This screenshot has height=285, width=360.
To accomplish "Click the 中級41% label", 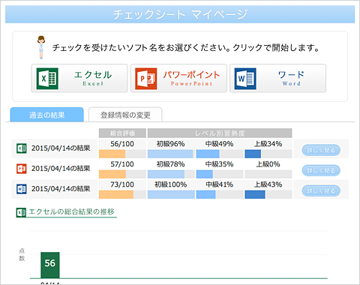I will click(x=219, y=184).
